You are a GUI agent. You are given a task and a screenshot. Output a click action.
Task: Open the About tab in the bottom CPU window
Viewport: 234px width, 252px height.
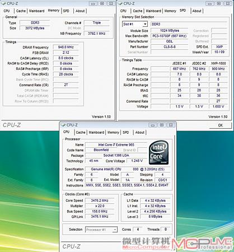click(x=140, y=132)
